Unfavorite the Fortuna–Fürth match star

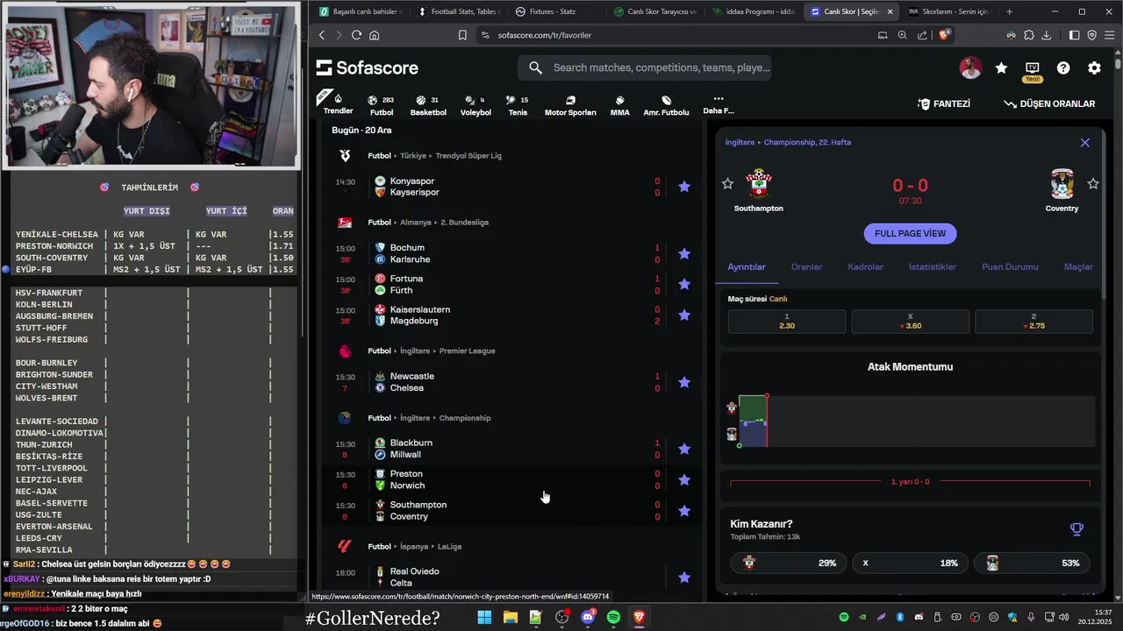click(684, 284)
